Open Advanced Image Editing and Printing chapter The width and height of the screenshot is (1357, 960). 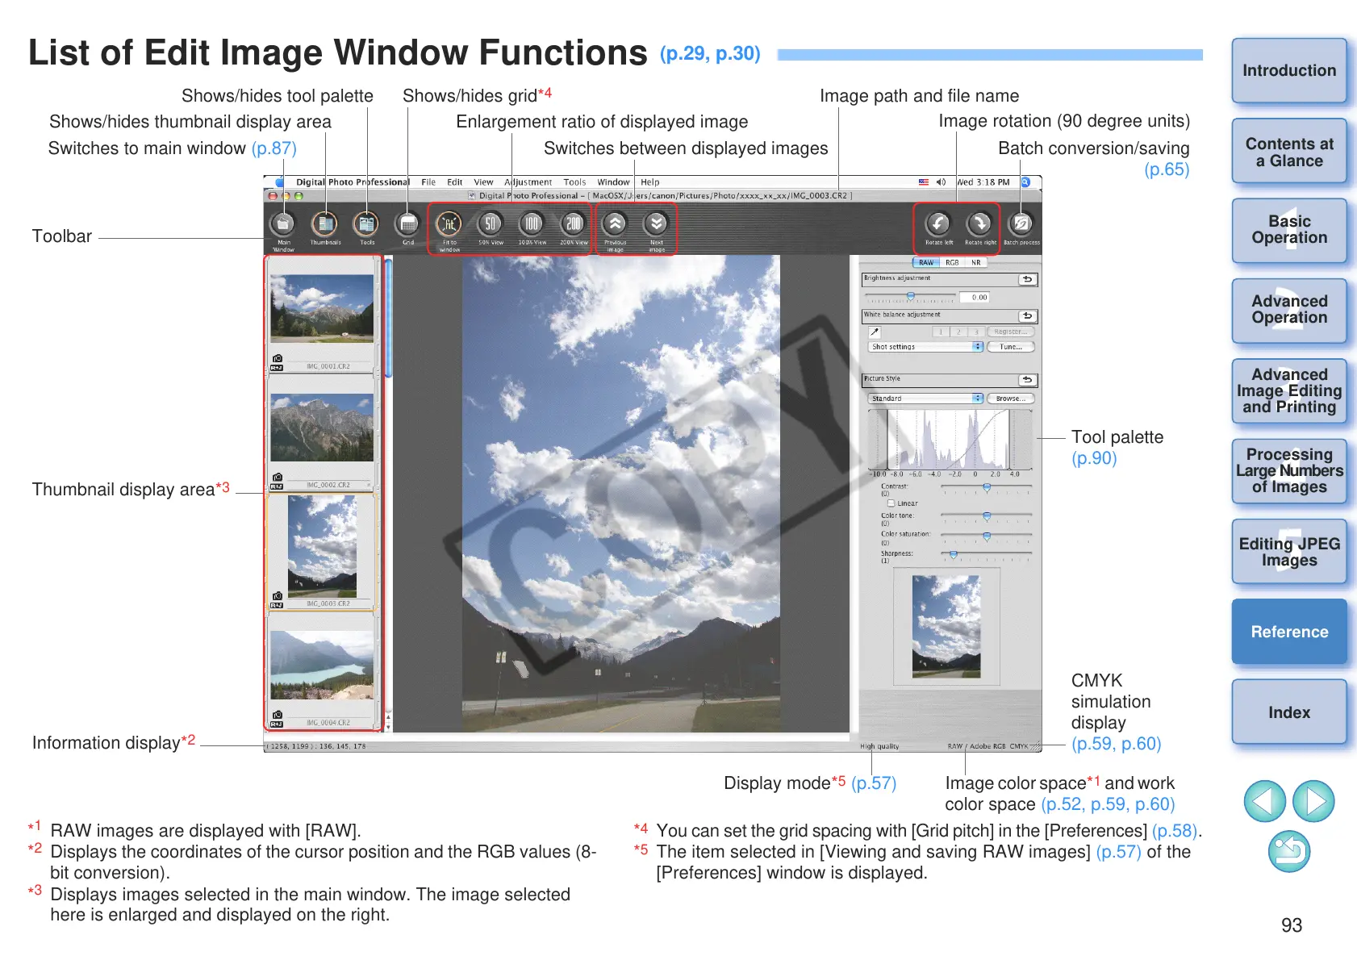click(1289, 391)
